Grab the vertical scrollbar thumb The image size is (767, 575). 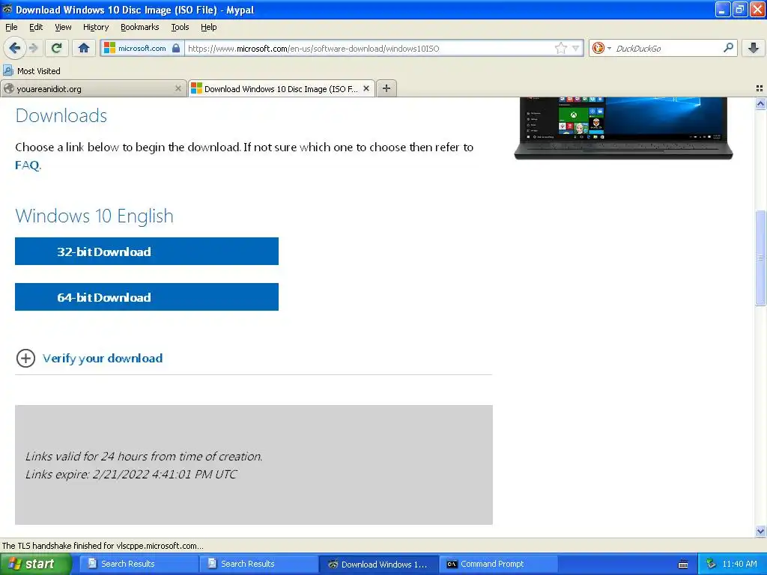760,258
